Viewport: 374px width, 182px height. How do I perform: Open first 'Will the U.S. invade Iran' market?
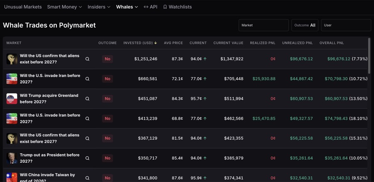click(50, 79)
